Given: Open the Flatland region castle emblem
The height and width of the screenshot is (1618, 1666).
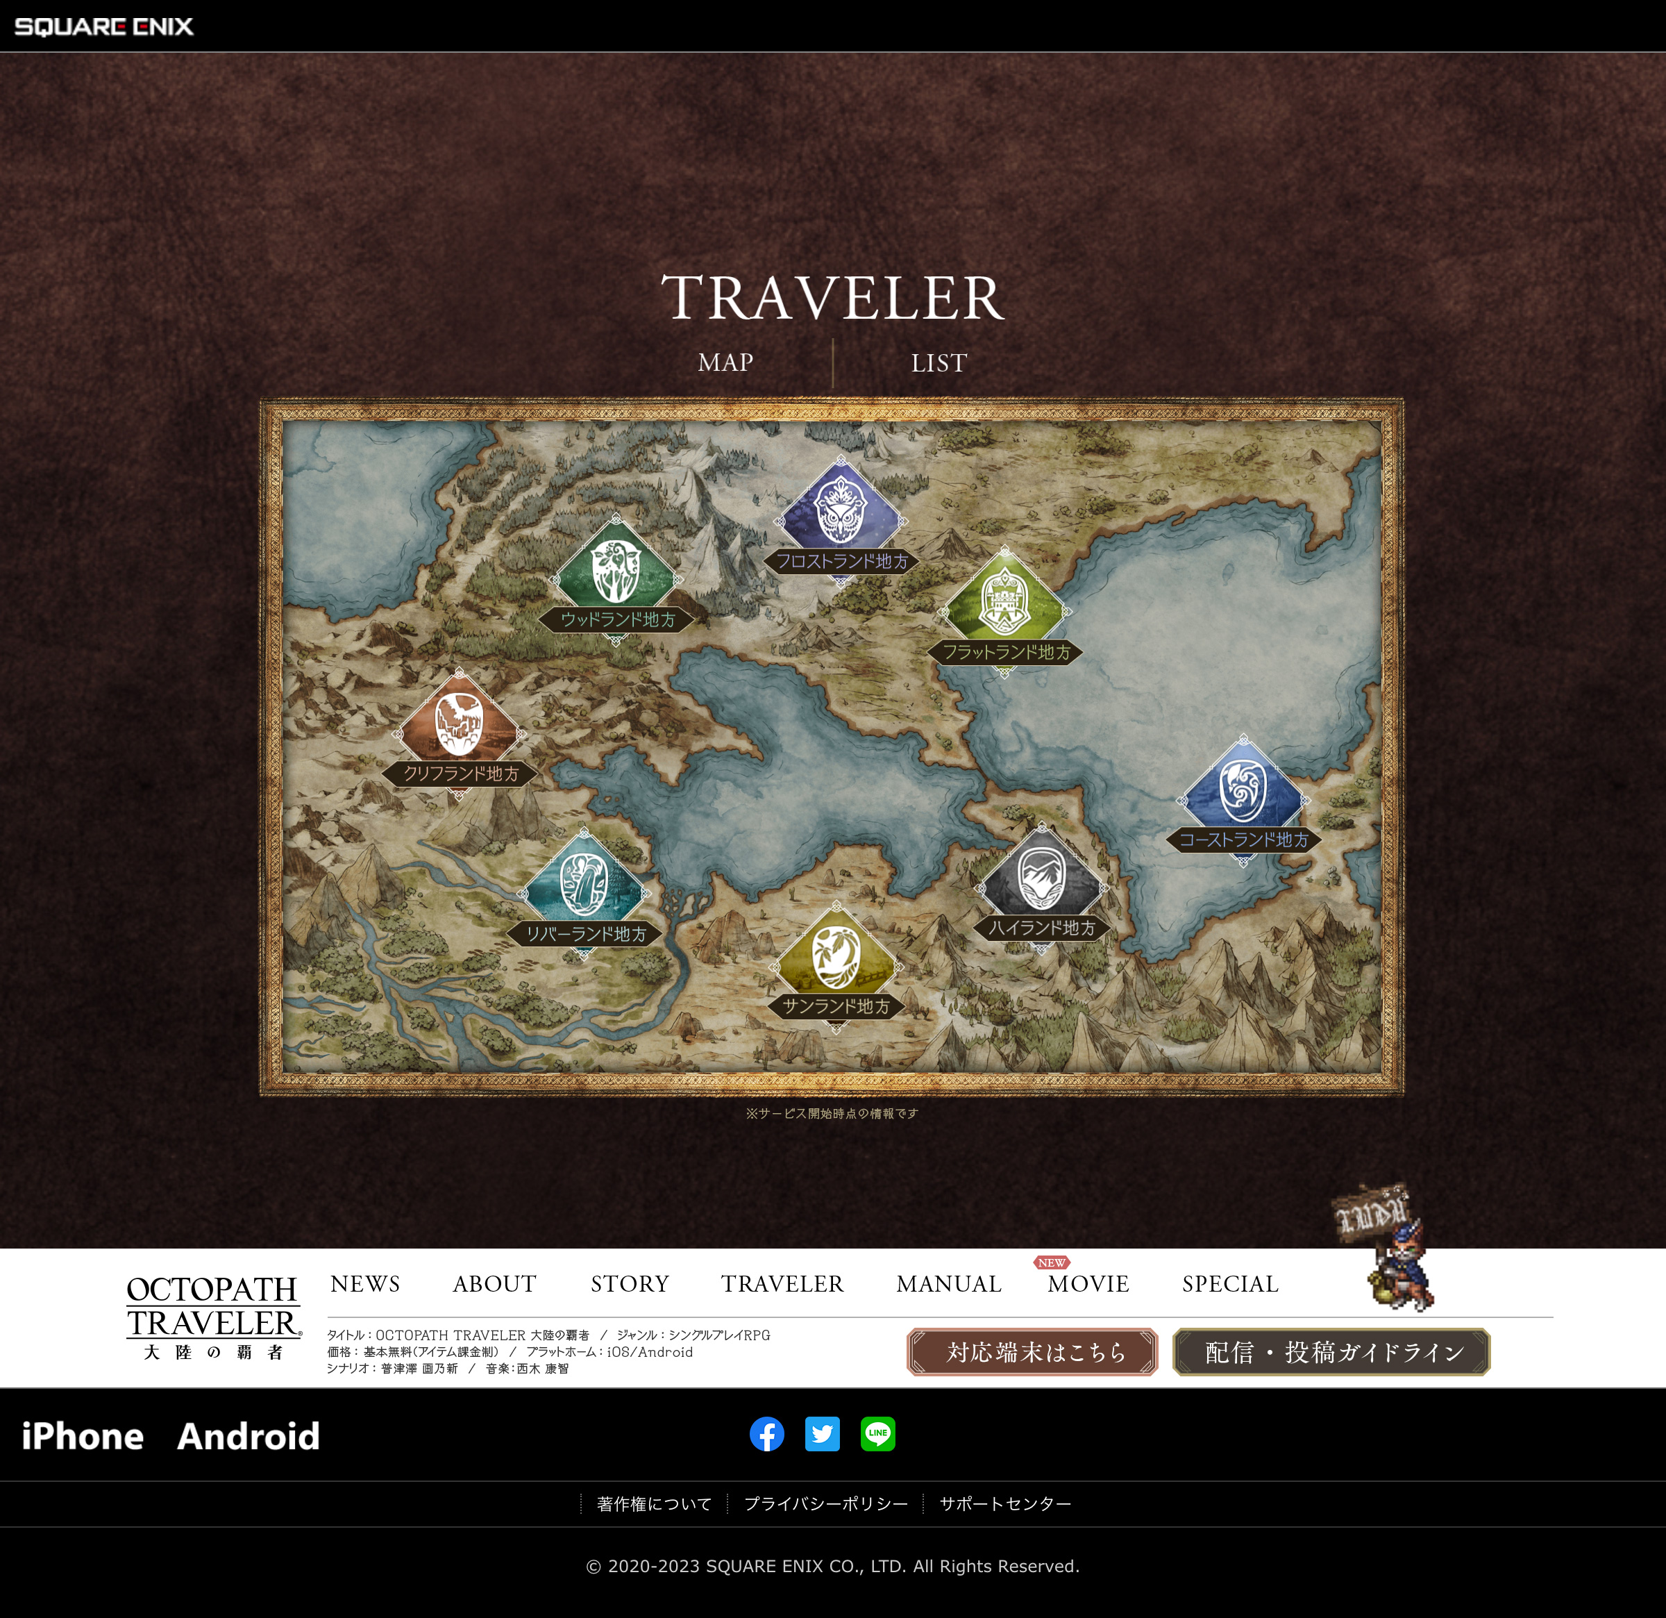Looking at the screenshot, I should (1004, 603).
